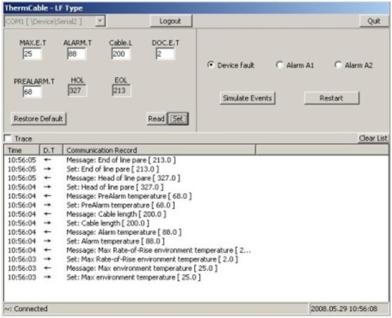Clear the communication record list
This screenshot has width=392, height=318.
pos(373,139)
